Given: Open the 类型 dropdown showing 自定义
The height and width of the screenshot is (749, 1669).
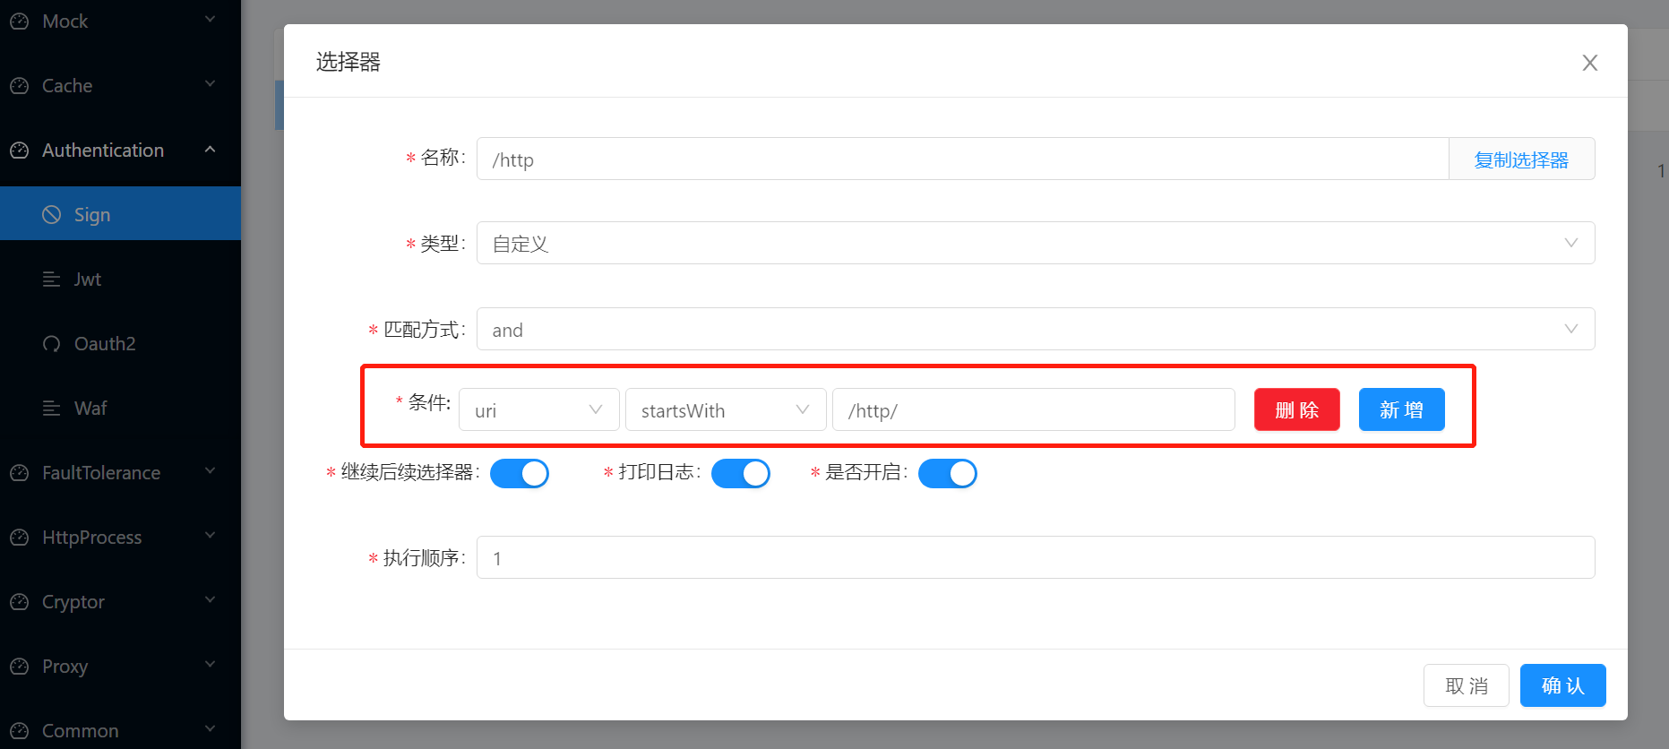Looking at the screenshot, I should point(1035,244).
